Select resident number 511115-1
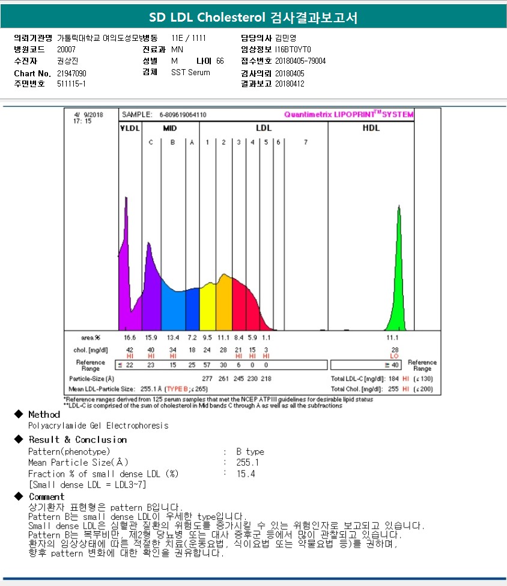 (x=71, y=84)
